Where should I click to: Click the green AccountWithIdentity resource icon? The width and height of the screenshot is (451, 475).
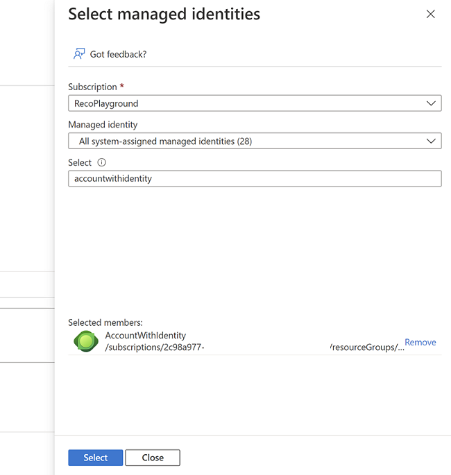point(86,342)
